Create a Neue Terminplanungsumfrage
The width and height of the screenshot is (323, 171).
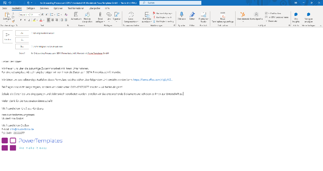(223, 17)
